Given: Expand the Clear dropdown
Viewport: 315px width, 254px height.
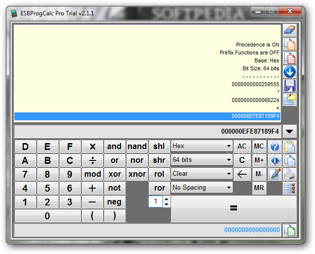Looking at the screenshot, I should pyautogui.click(x=202, y=174).
